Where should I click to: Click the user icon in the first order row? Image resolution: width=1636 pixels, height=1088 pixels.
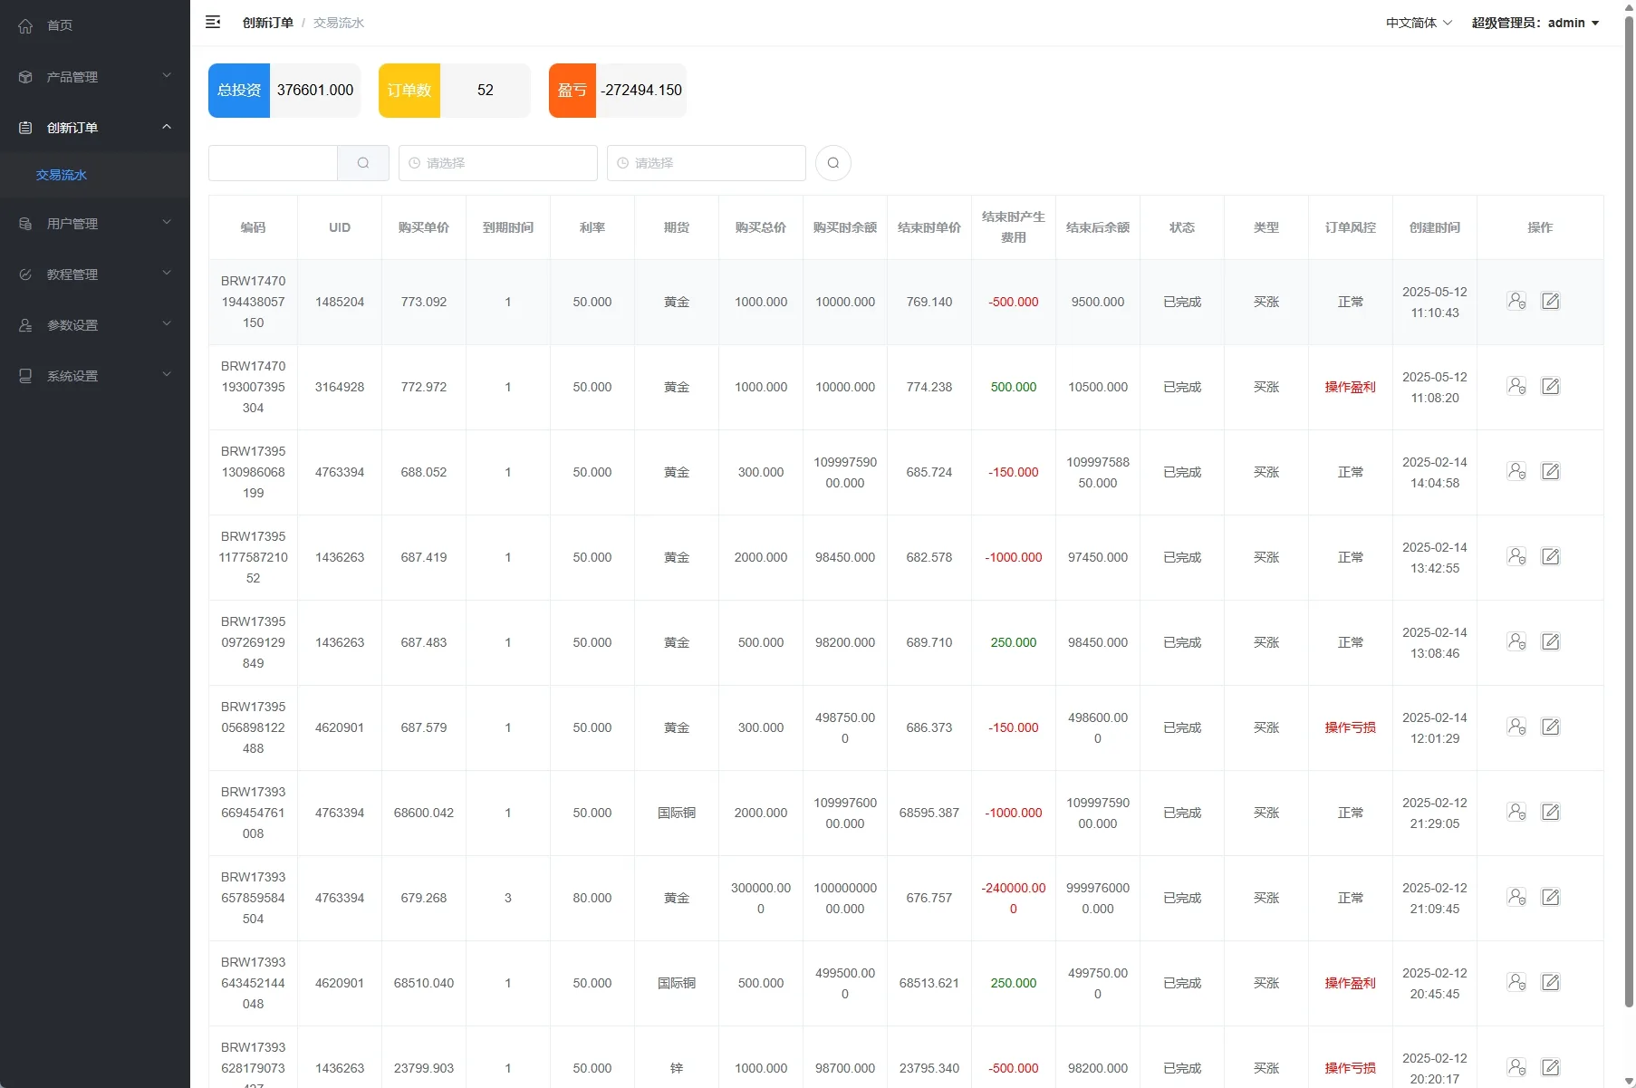[x=1516, y=301]
